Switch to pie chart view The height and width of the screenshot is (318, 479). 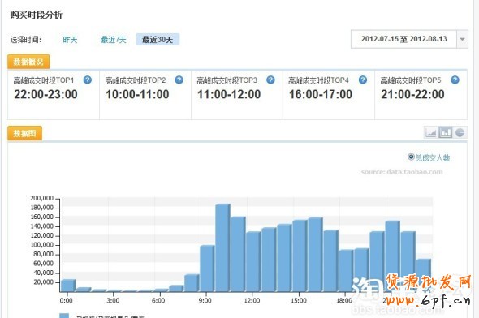pyautogui.click(x=460, y=132)
